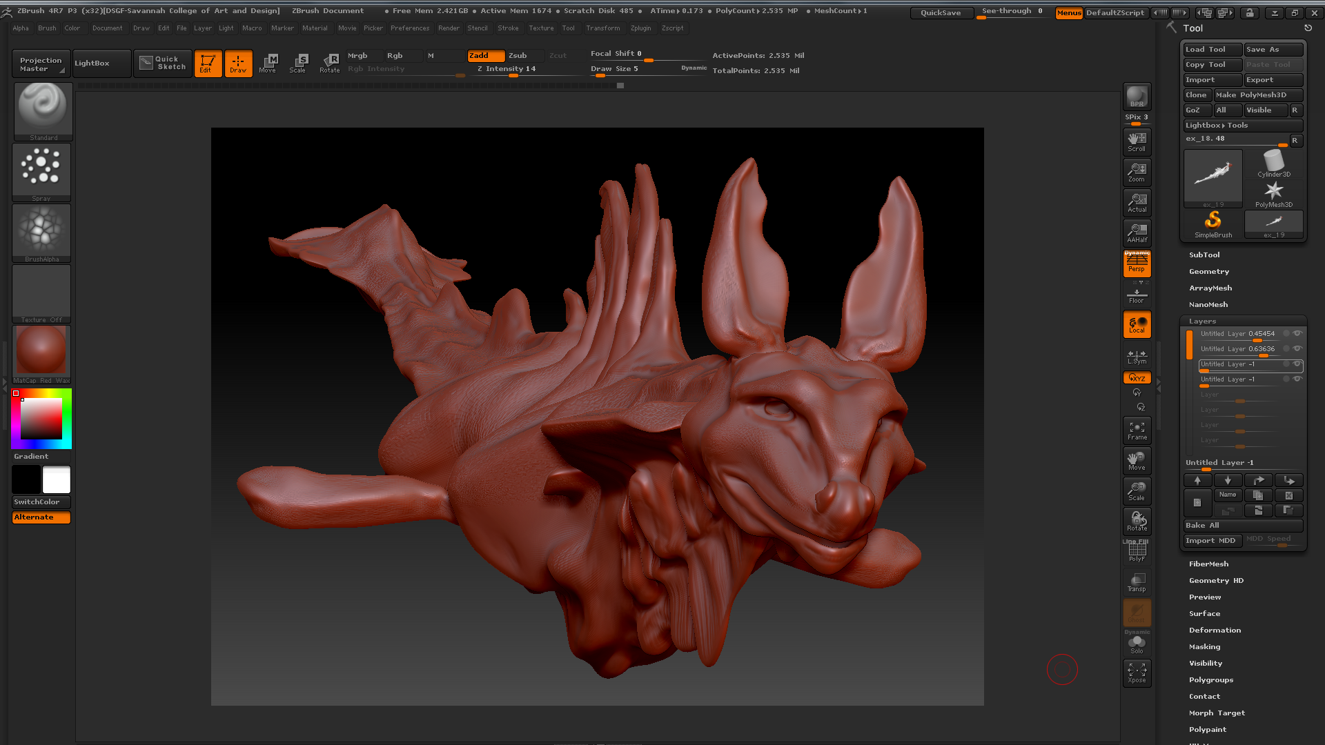Open the Preferences menu

click(410, 28)
